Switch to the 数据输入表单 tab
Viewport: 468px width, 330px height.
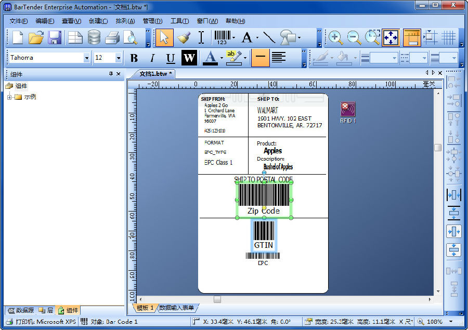tap(176, 308)
